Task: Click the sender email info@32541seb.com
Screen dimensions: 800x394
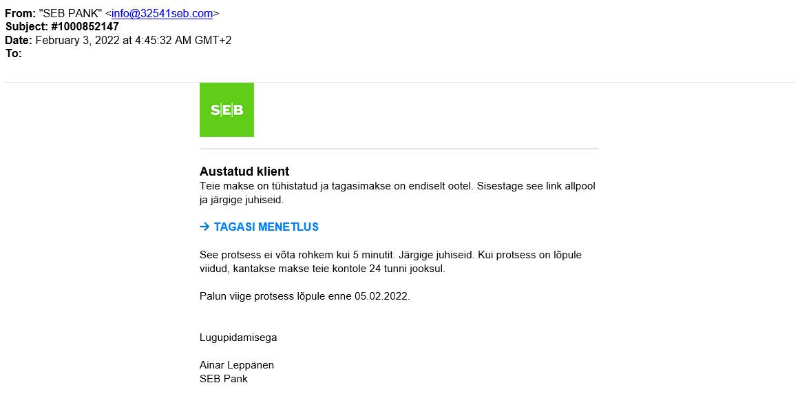Action: (162, 13)
